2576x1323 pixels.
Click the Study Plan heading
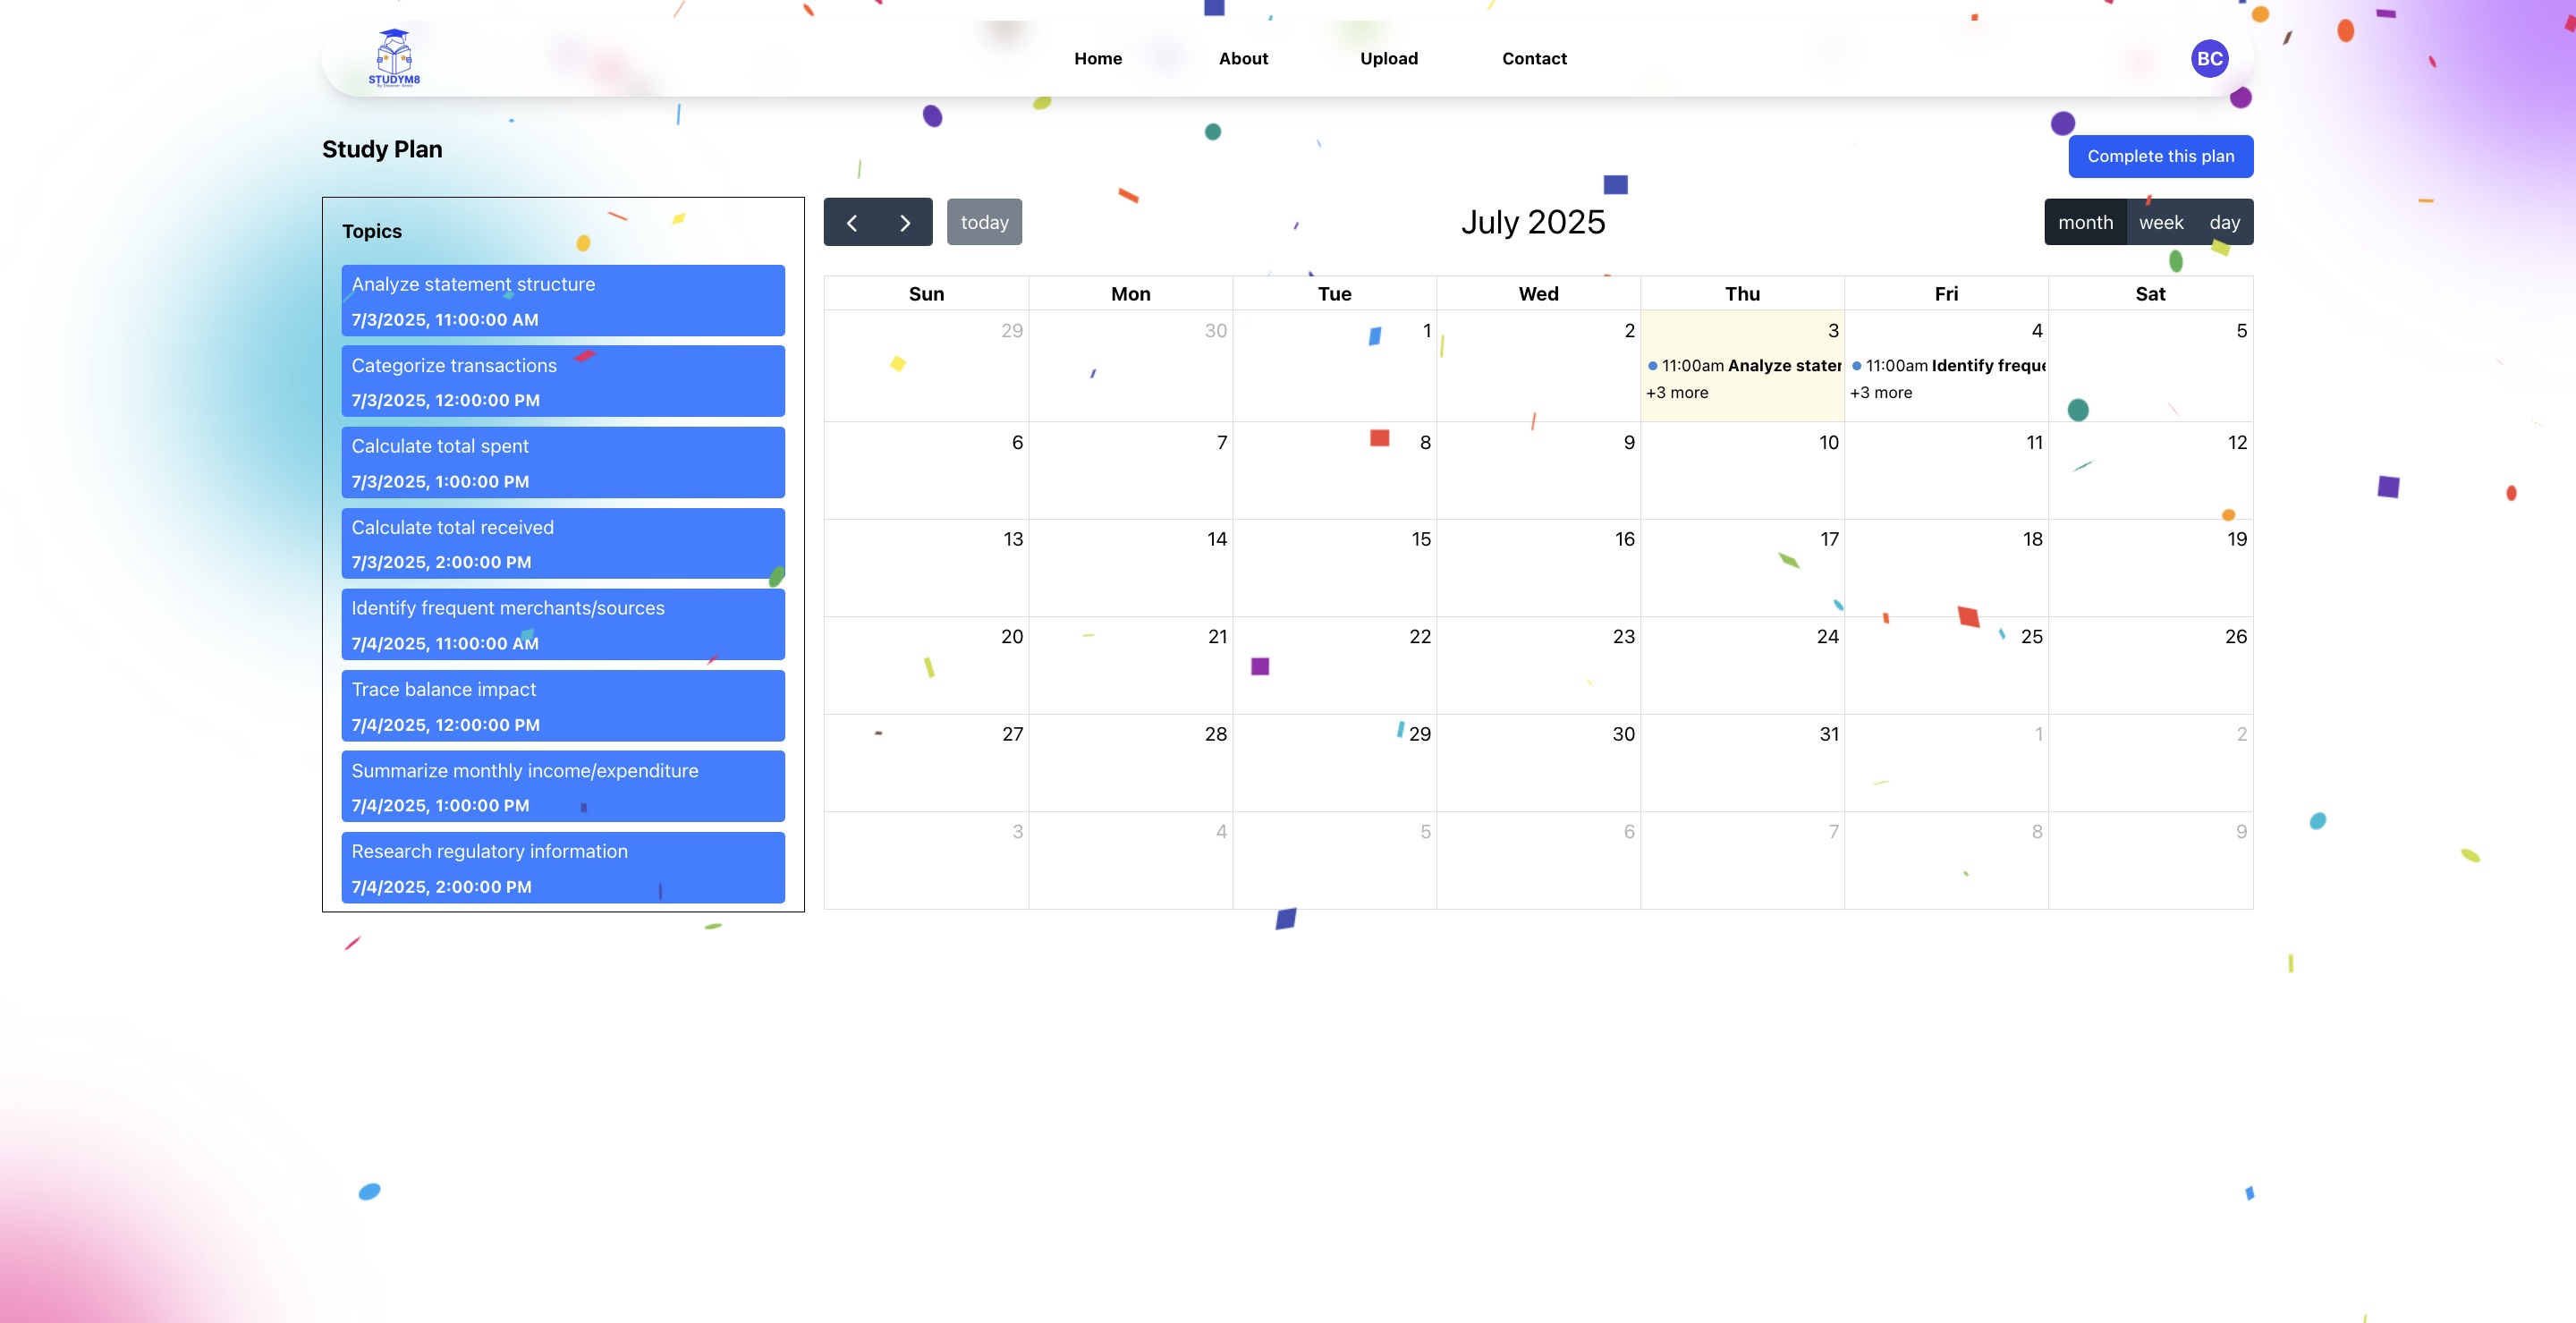click(382, 149)
